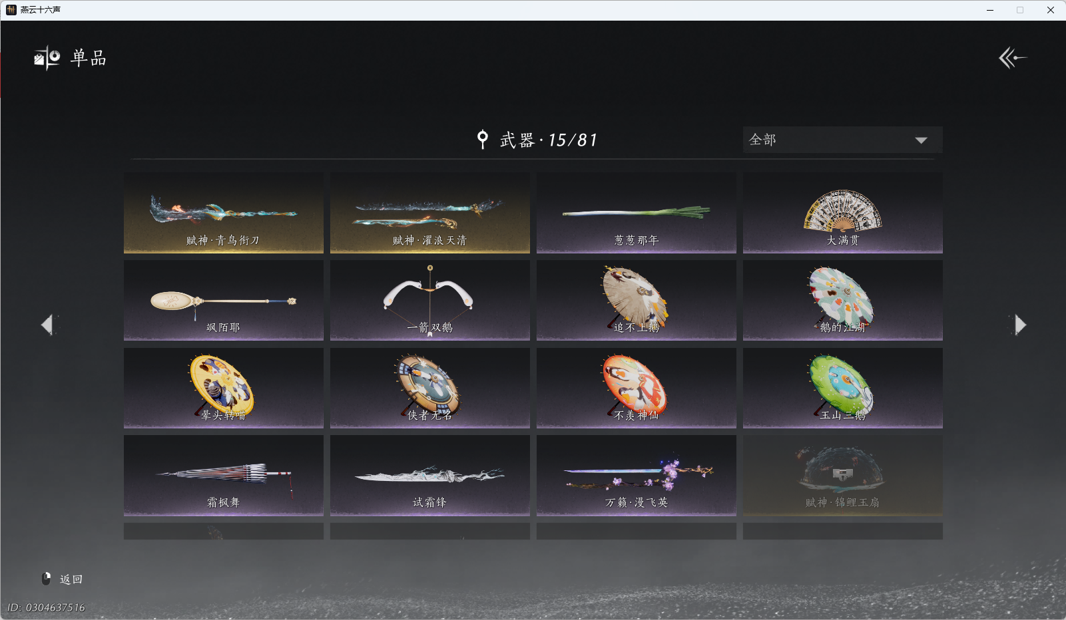Pick the 玉山三鹅 green umbrella
Viewport: 1066px width, 620px height.
842,388
